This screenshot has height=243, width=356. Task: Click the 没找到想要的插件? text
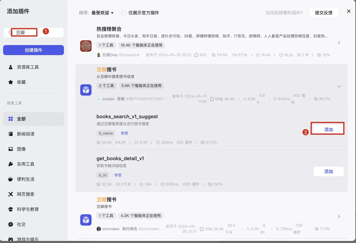click(284, 13)
